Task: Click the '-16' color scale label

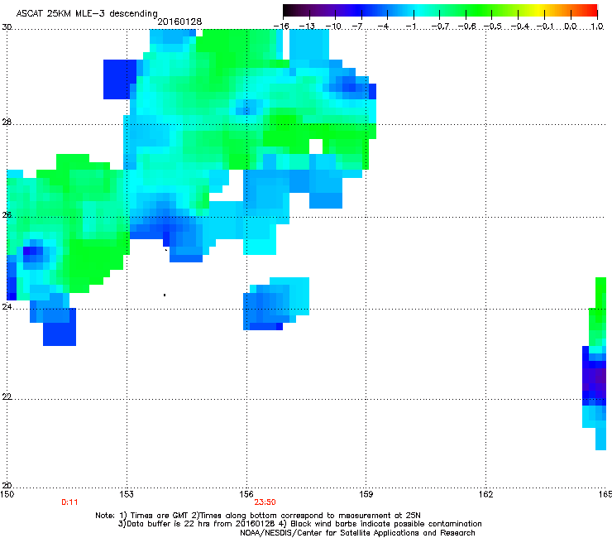Action: [281, 26]
